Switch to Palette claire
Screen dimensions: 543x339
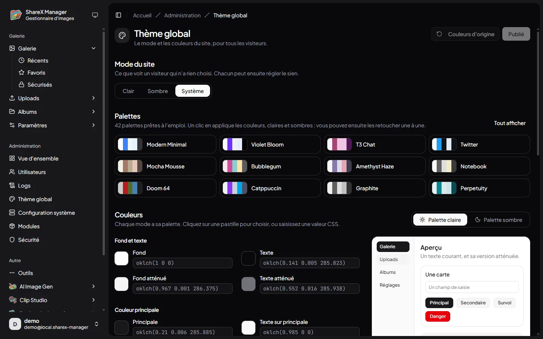tap(440, 220)
